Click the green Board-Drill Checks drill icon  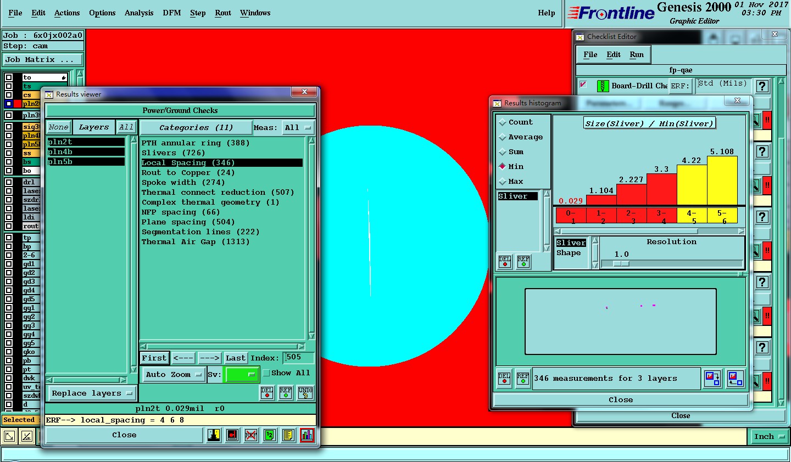[603, 86]
